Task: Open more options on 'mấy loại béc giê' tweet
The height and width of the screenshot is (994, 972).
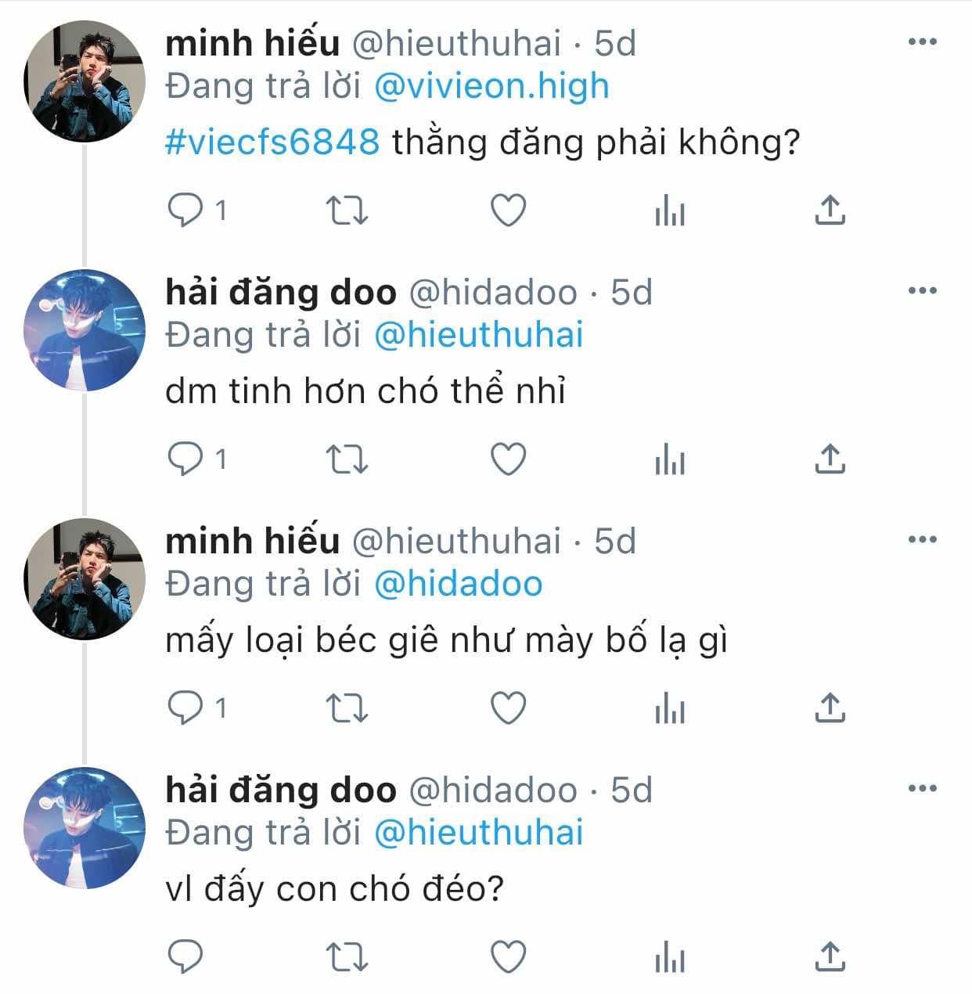Action: pos(922,540)
